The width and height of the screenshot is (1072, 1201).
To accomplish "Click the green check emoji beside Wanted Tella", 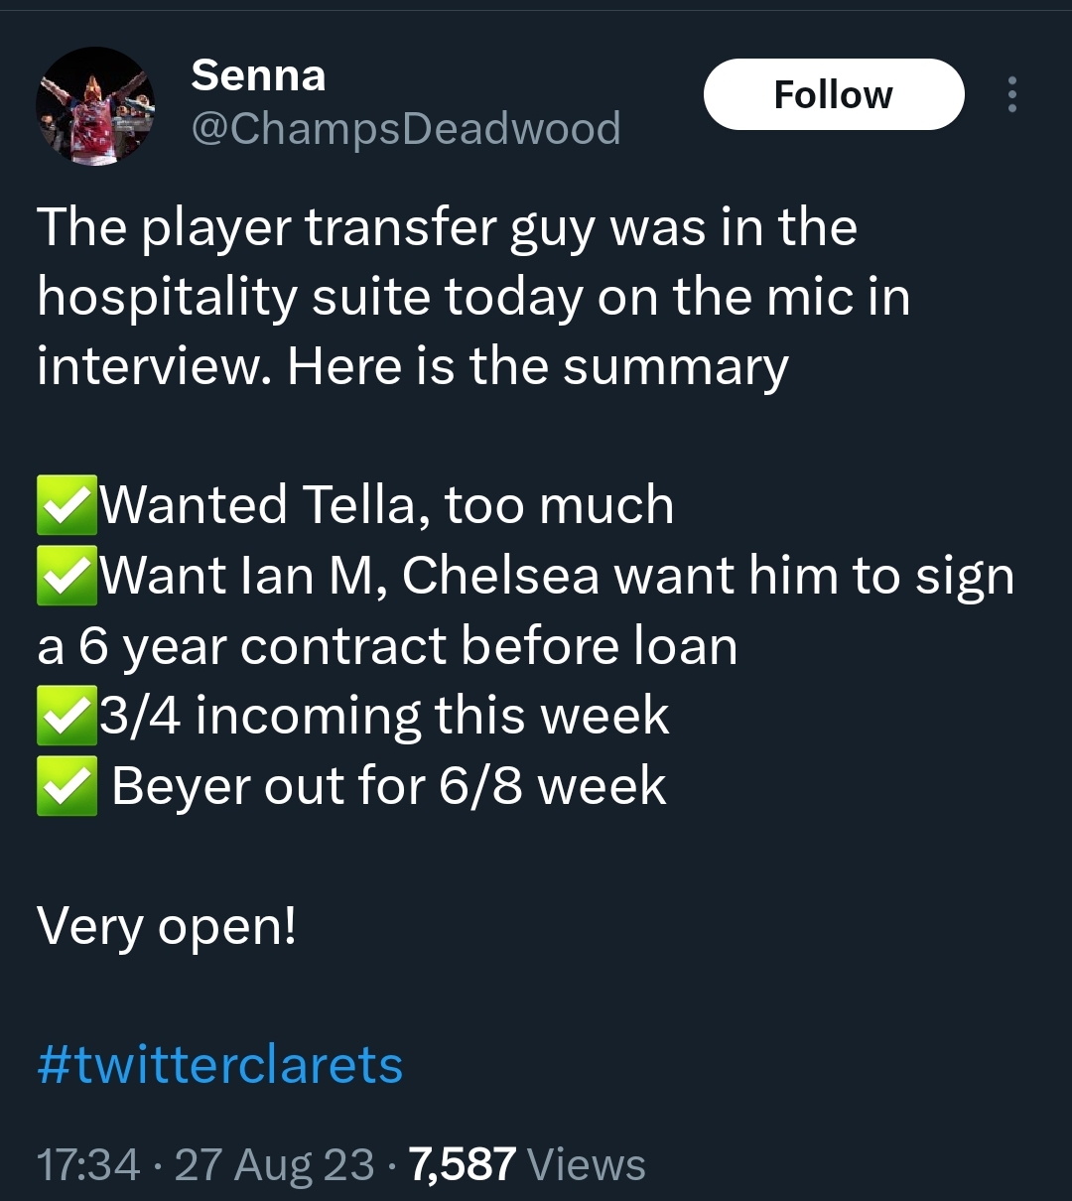I will [67, 504].
